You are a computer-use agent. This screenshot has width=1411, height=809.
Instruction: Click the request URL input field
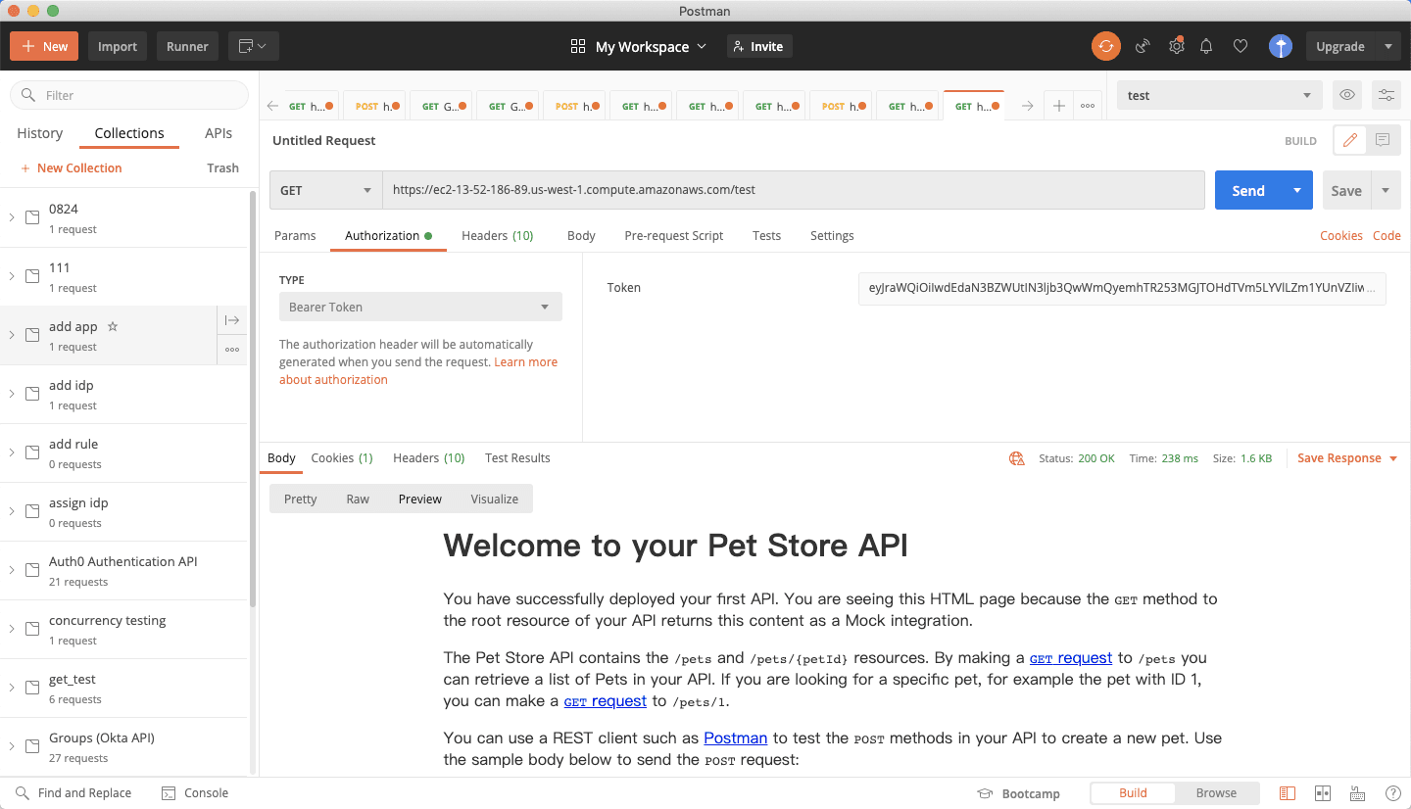(793, 190)
